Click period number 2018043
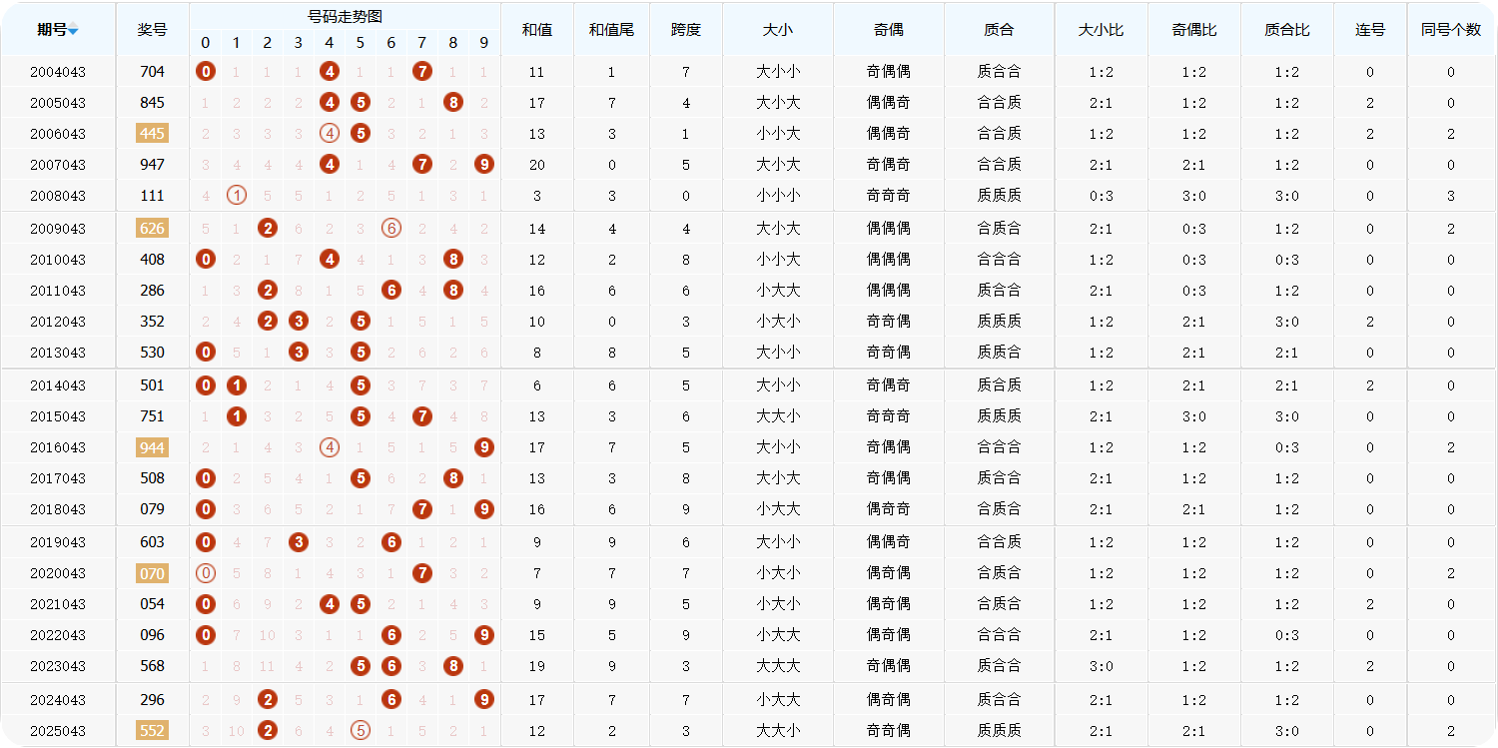 tap(58, 509)
